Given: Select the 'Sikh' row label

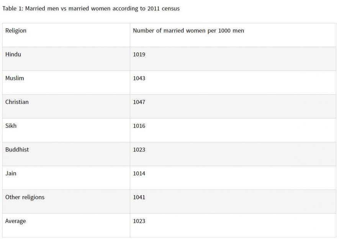Looking at the screenshot, I should coord(11,126).
